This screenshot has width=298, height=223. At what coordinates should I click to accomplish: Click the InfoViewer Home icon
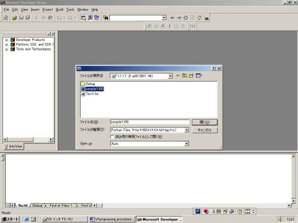(x=200, y=18)
